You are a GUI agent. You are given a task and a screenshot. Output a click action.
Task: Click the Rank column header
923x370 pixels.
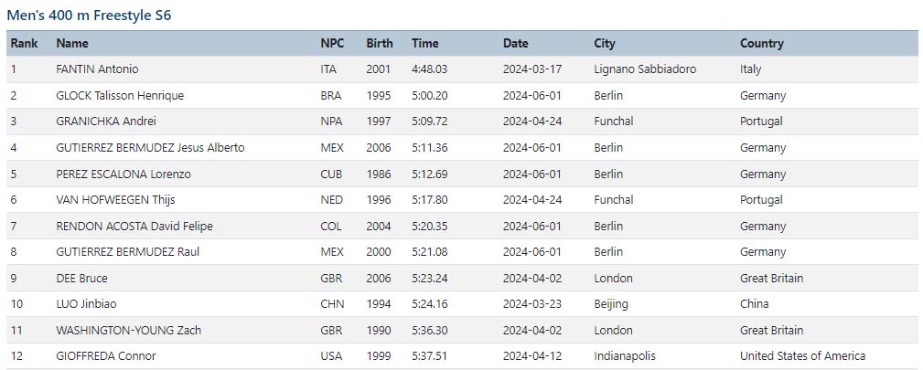coord(24,44)
